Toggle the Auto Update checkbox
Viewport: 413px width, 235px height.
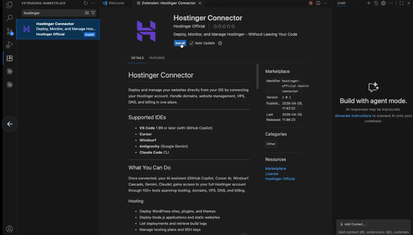tap(191, 43)
